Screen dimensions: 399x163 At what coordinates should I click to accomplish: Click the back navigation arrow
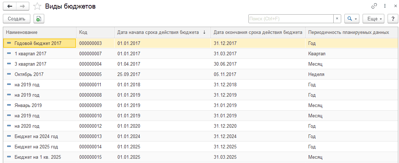(x=10, y=6)
